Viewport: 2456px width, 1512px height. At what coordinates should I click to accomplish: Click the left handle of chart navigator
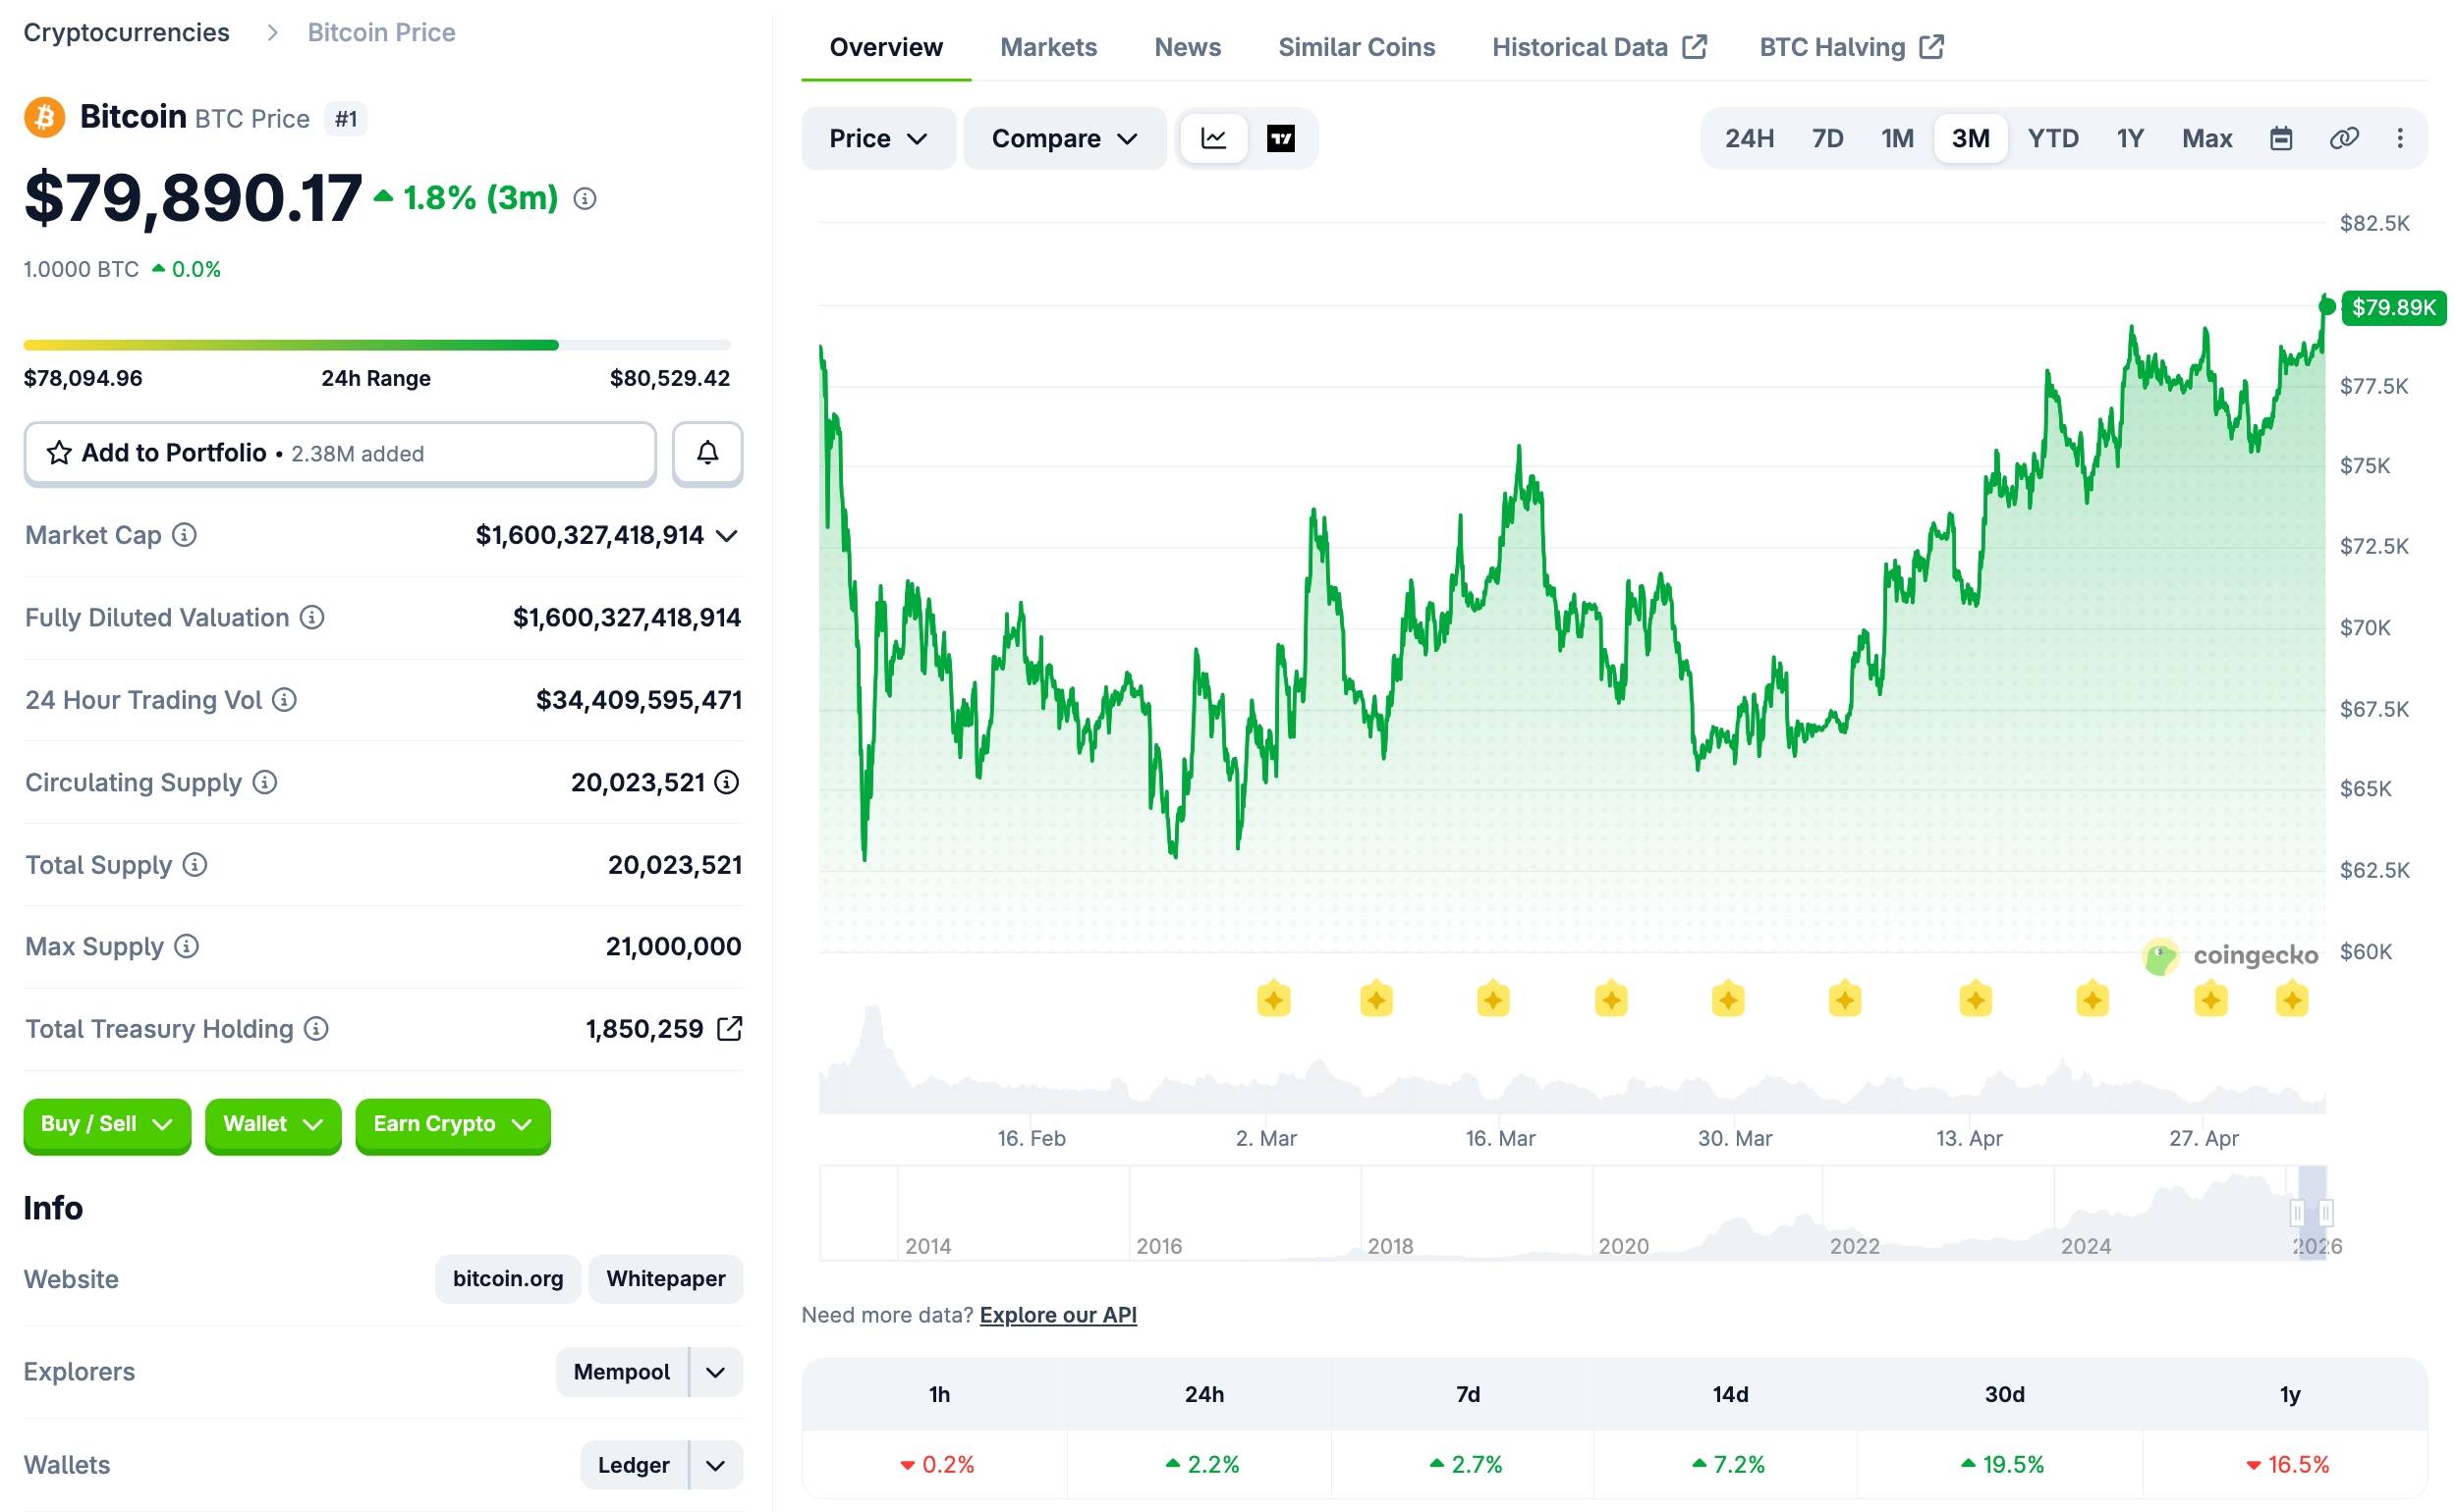(x=2297, y=1212)
